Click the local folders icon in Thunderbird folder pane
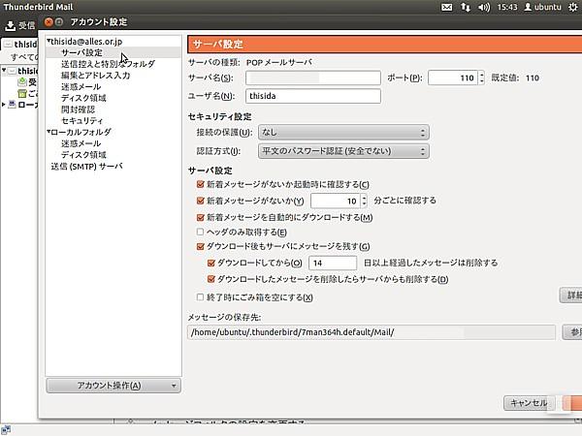Screen dimensions: 582x436 tap(12, 105)
